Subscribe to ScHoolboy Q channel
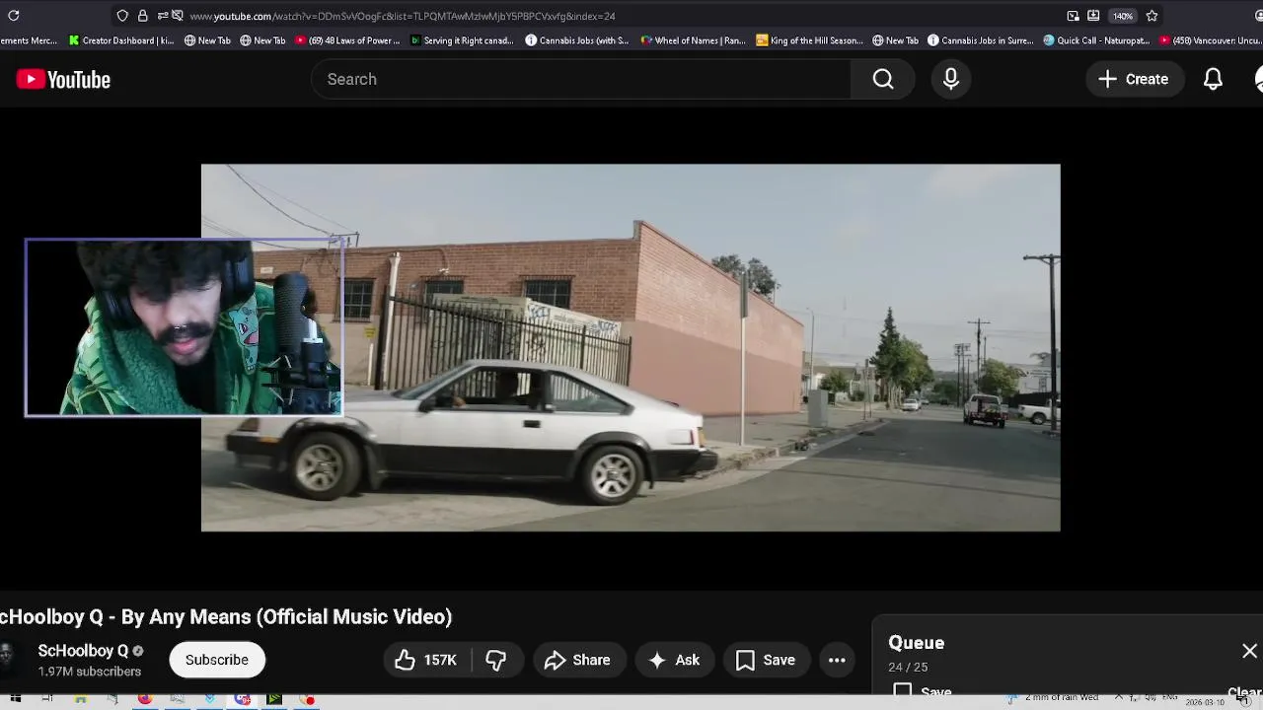 click(x=217, y=660)
